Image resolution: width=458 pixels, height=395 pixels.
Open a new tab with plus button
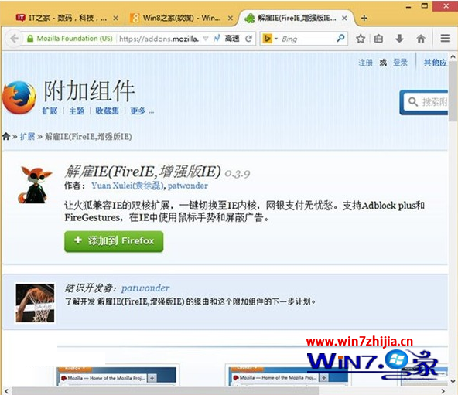pyautogui.click(x=364, y=18)
